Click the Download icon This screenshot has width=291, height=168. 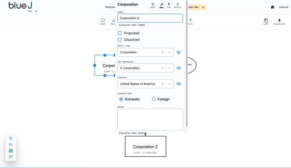pos(279,21)
